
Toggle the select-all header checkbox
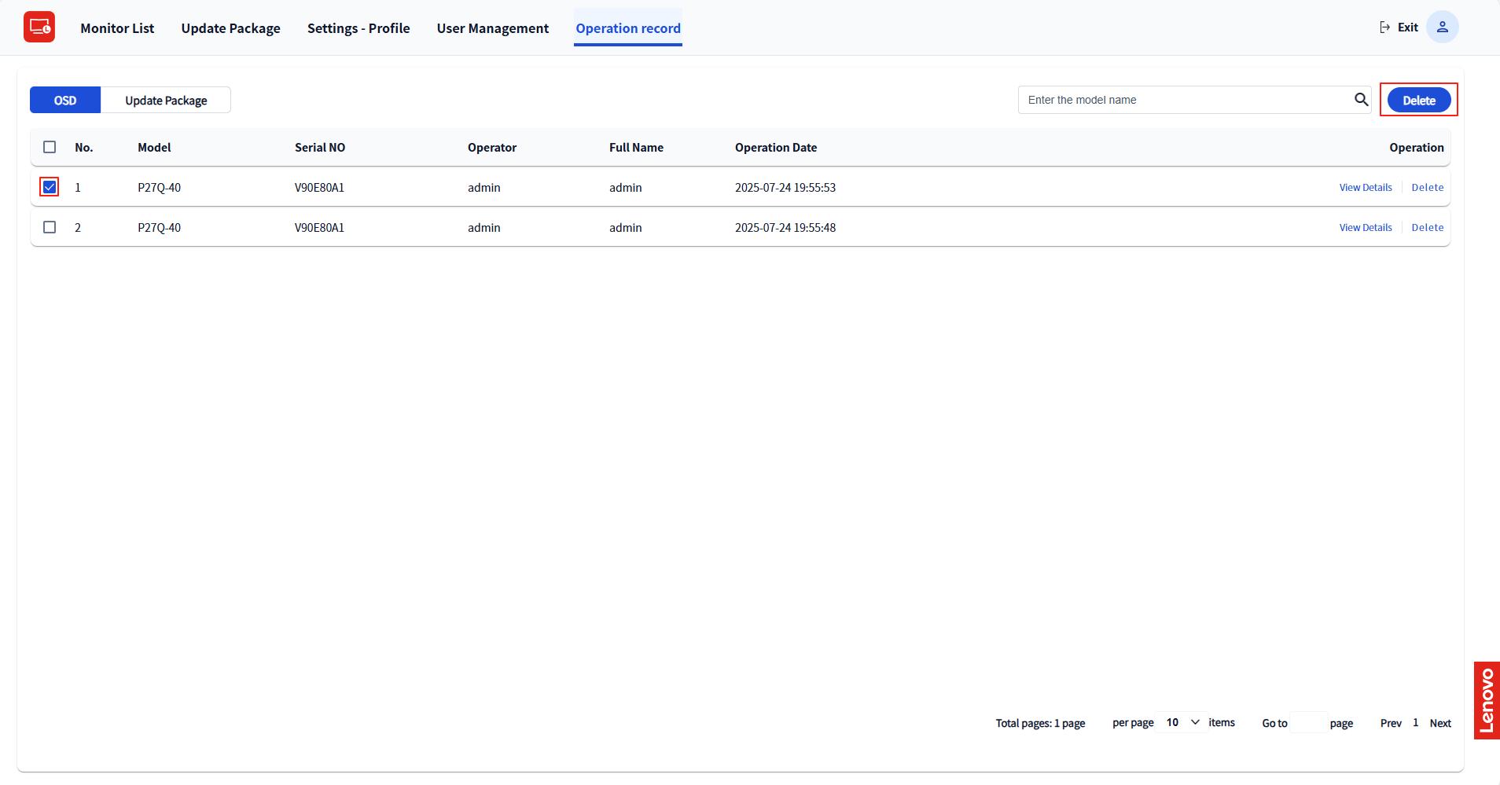pos(50,147)
